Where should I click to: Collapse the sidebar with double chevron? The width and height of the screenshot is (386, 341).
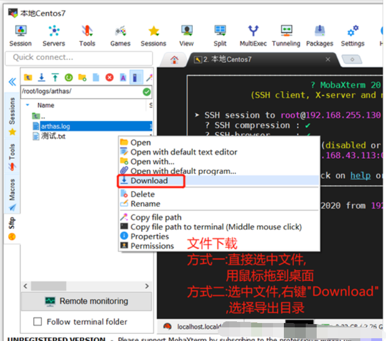pyautogui.click(x=12, y=82)
